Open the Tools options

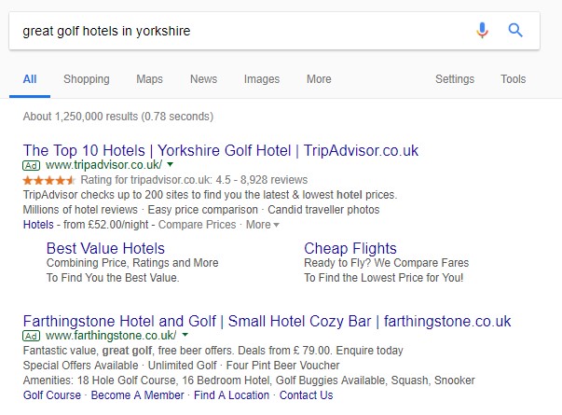tap(513, 79)
